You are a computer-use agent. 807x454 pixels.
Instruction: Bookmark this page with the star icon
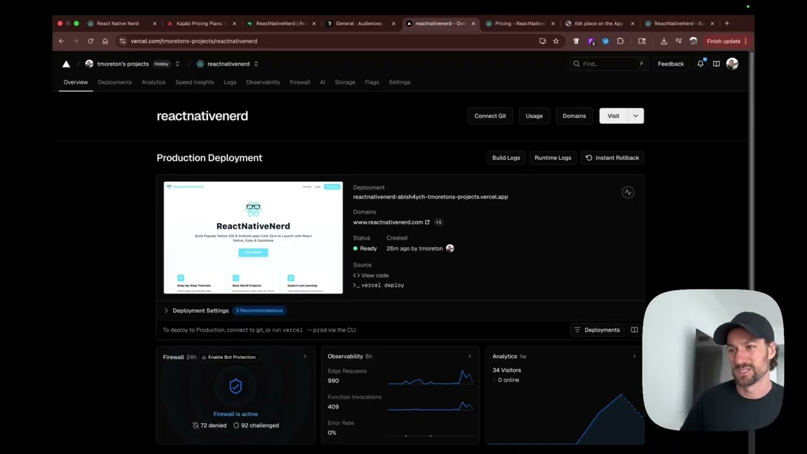click(x=555, y=41)
